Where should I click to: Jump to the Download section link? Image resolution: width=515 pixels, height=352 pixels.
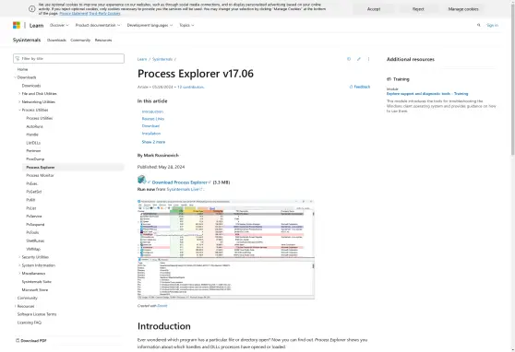(x=150, y=126)
